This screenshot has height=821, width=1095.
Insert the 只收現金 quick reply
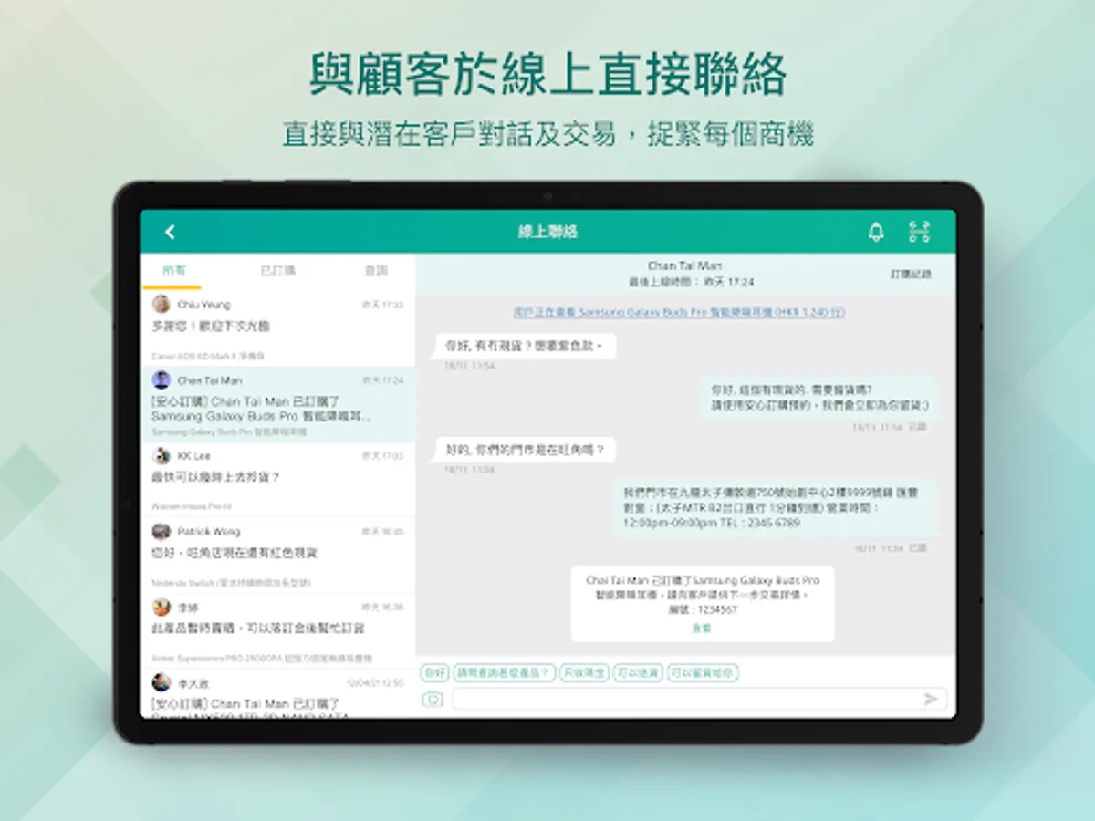point(584,673)
